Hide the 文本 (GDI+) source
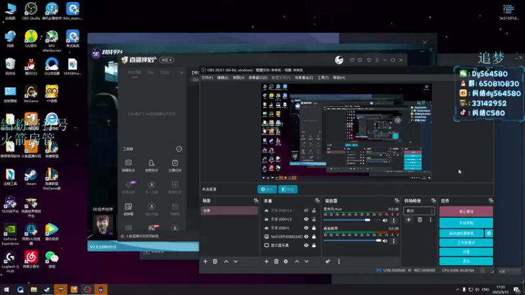The width and height of the screenshot is (525, 295). pos(306,227)
